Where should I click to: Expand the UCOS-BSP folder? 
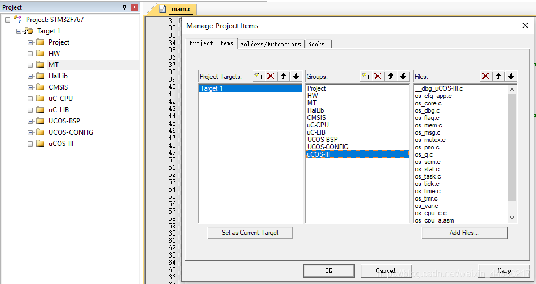pos(30,122)
